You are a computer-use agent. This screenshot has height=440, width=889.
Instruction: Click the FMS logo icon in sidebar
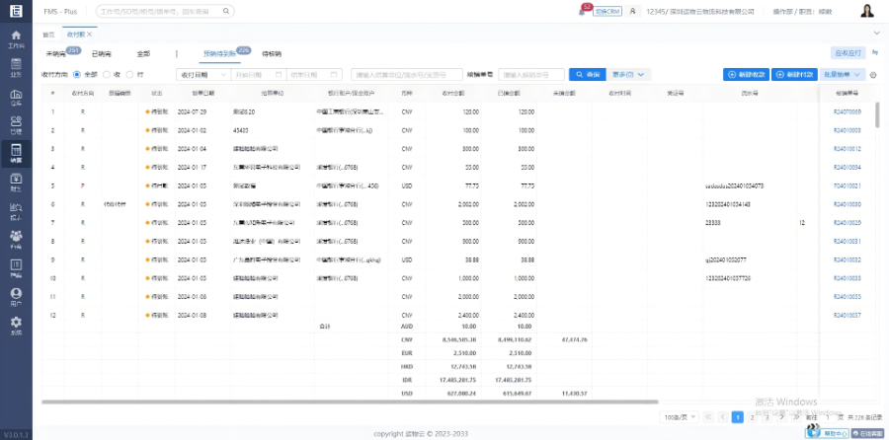click(16, 11)
